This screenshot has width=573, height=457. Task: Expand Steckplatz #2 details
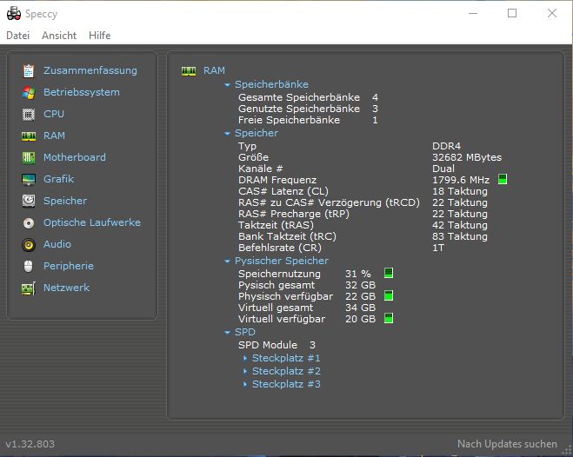point(245,371)
